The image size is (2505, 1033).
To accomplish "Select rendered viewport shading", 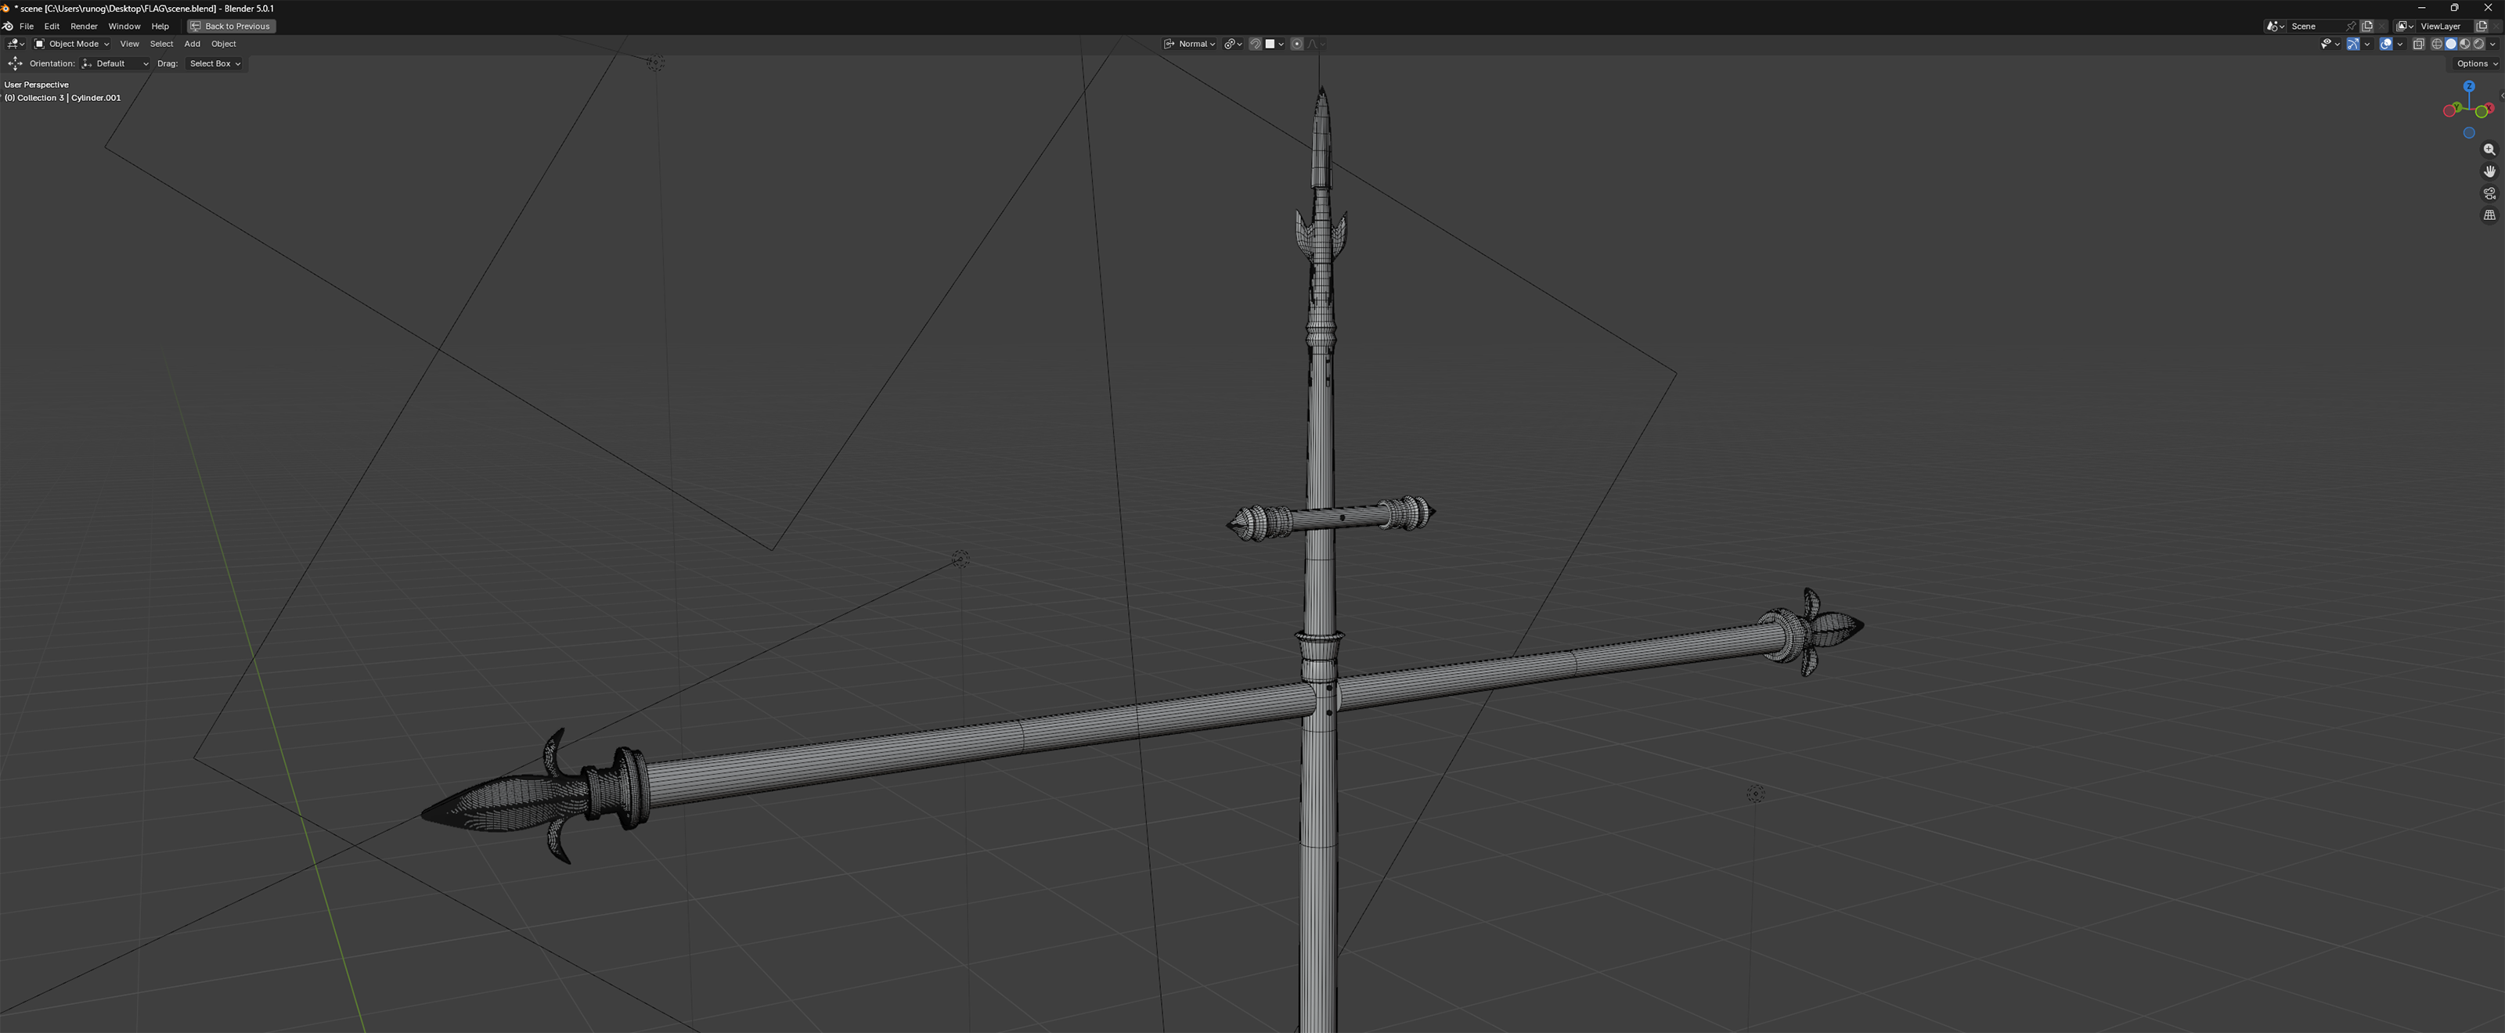I will 2478,44.
